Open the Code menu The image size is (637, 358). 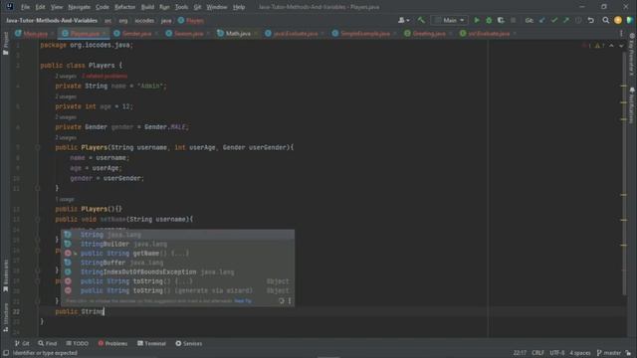coord(102,7)
